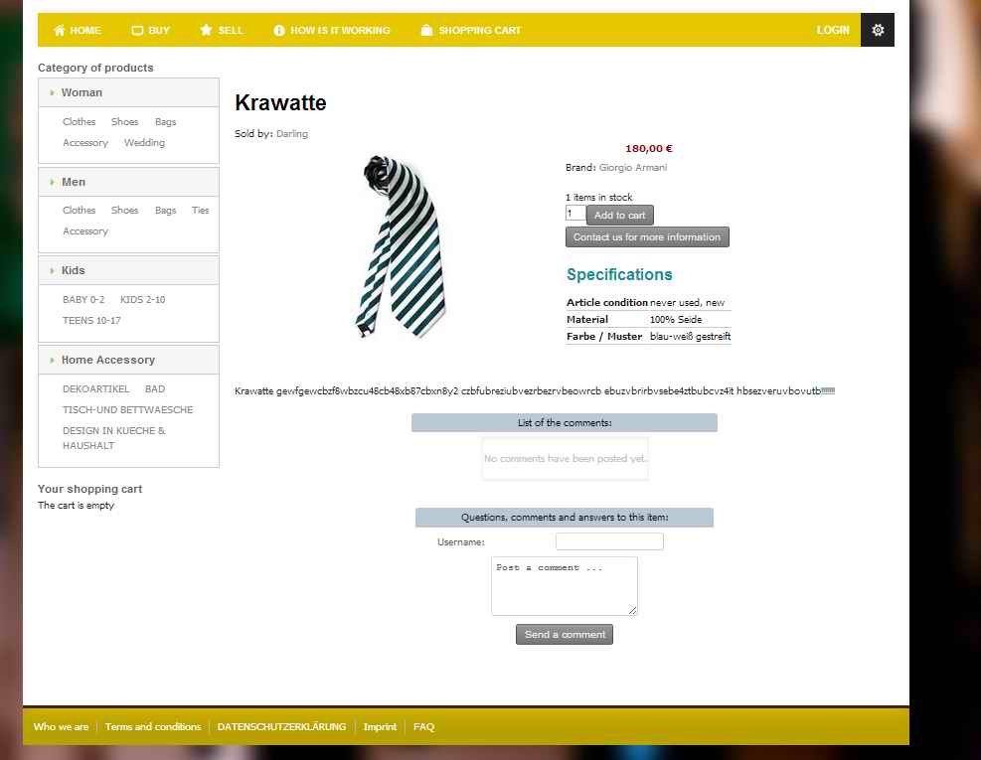Click the Sell star icon
The width and height of the screenshot is (981, 760).
(x=206, y=30)
